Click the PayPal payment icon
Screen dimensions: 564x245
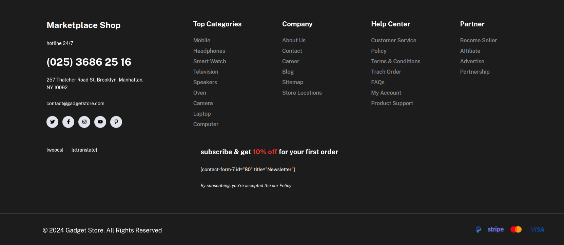pyautogui.click(x=479, y=230)
